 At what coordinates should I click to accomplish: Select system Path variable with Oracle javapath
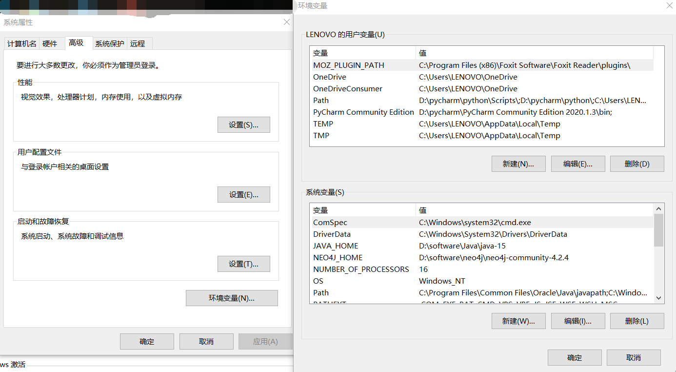[481, 293]
